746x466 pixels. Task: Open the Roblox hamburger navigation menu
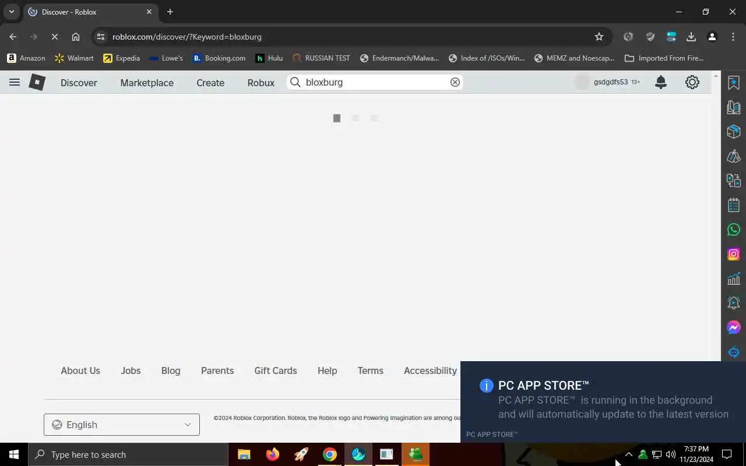click(x=15, y=82)
